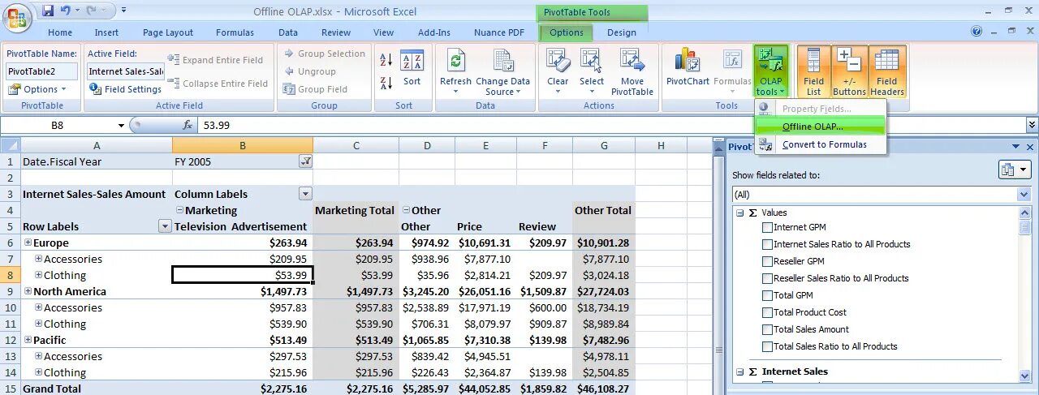Image resolution: width=1039 pixels, height=395 pixels.
Task: Open Field Settings for active field
Action: tap(126, 89)
